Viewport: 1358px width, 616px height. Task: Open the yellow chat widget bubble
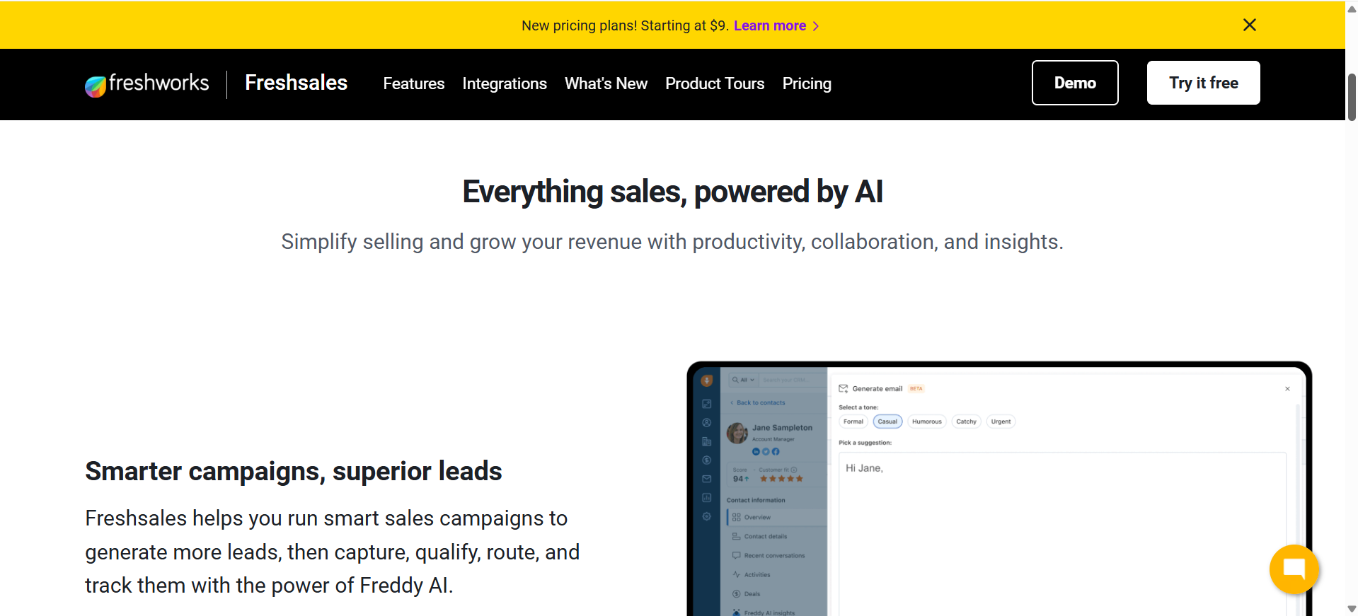pos(1294,569)
